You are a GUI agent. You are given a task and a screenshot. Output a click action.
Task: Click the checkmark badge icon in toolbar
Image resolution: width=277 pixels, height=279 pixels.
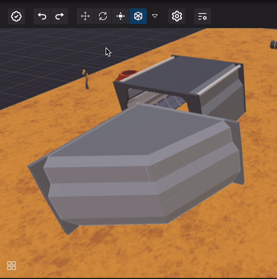17,16
